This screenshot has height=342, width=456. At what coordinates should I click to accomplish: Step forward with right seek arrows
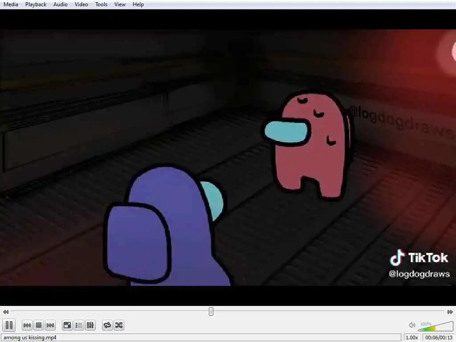(450, 312)
